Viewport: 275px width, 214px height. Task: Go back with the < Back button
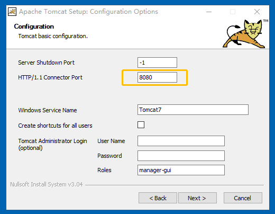158,198
